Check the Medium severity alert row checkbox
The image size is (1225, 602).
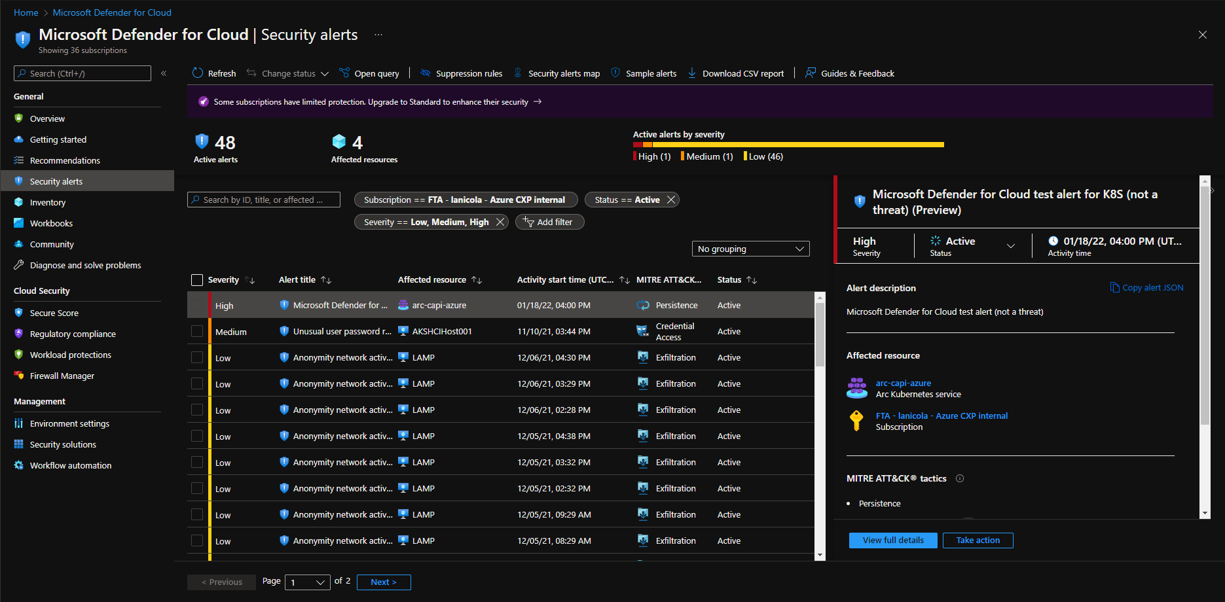coord(197,331)
